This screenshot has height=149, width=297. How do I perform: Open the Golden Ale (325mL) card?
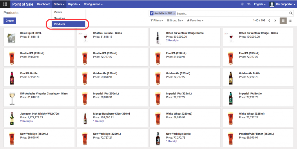pyautogui.click(x=185, y=78)
